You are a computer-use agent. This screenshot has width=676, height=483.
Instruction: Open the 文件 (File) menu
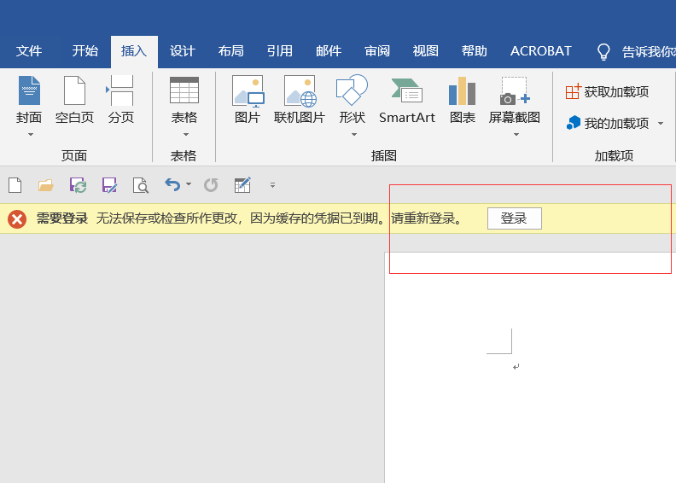click(29, 51)
